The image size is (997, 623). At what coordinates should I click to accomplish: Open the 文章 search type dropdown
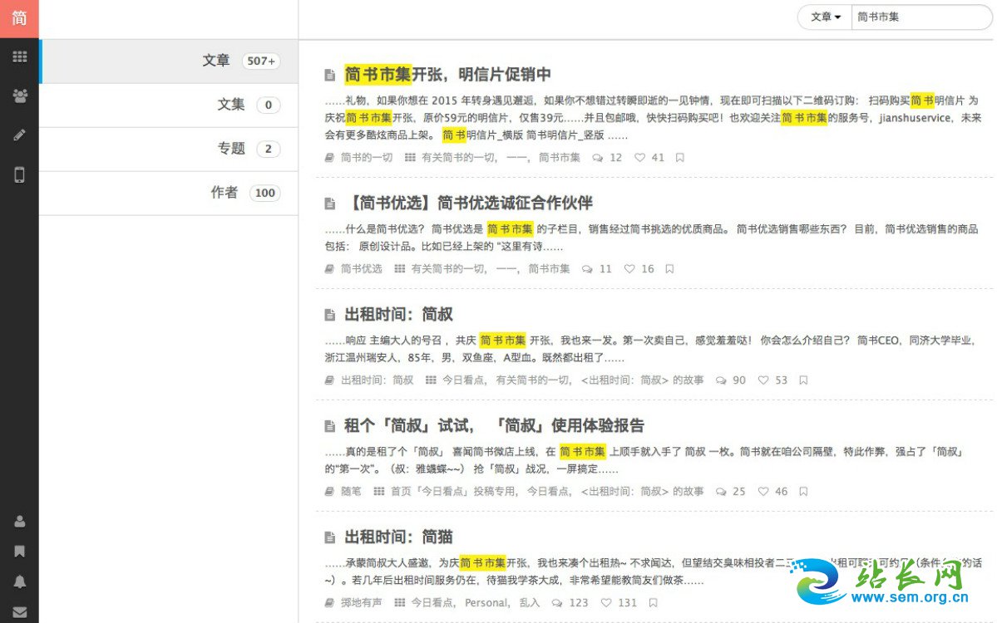point(826,17)
